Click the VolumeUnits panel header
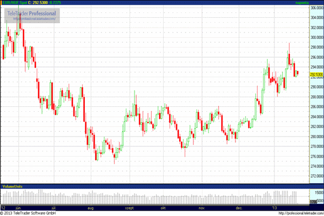 (13, 186)
